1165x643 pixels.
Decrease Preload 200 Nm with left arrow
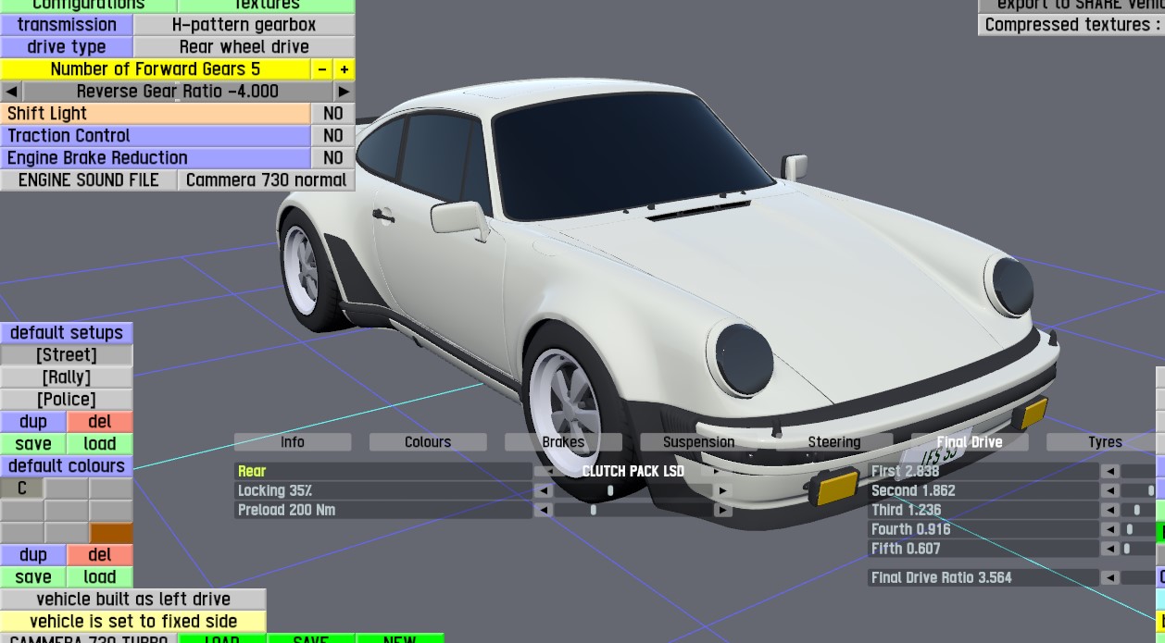click(x=545, y=510)
